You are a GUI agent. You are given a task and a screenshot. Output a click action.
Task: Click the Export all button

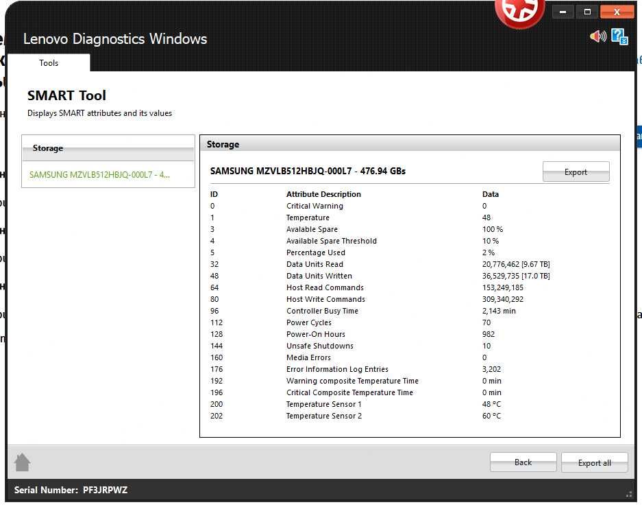[594, 462]
